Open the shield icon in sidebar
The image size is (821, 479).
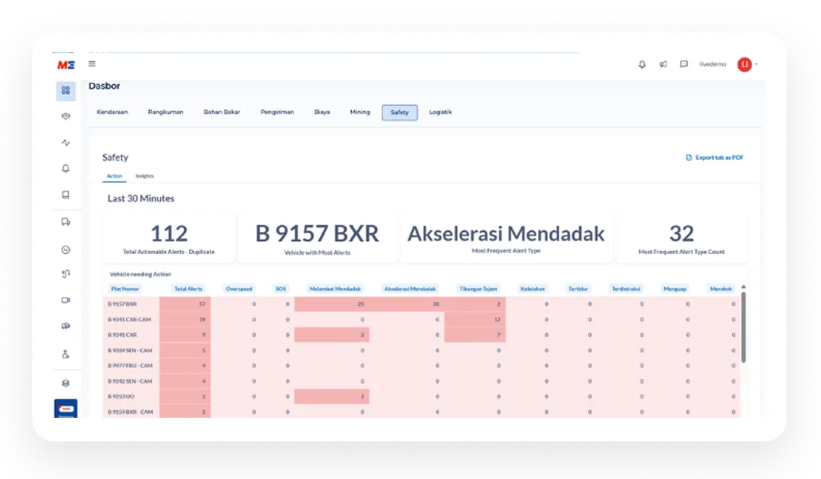66,116
